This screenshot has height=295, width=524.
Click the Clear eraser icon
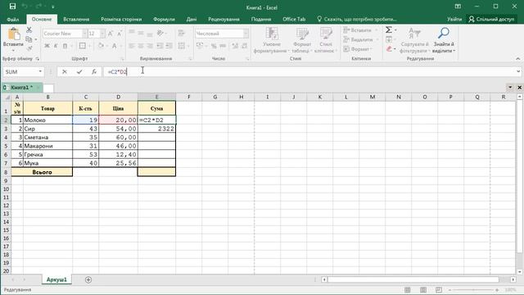point(389,49)
